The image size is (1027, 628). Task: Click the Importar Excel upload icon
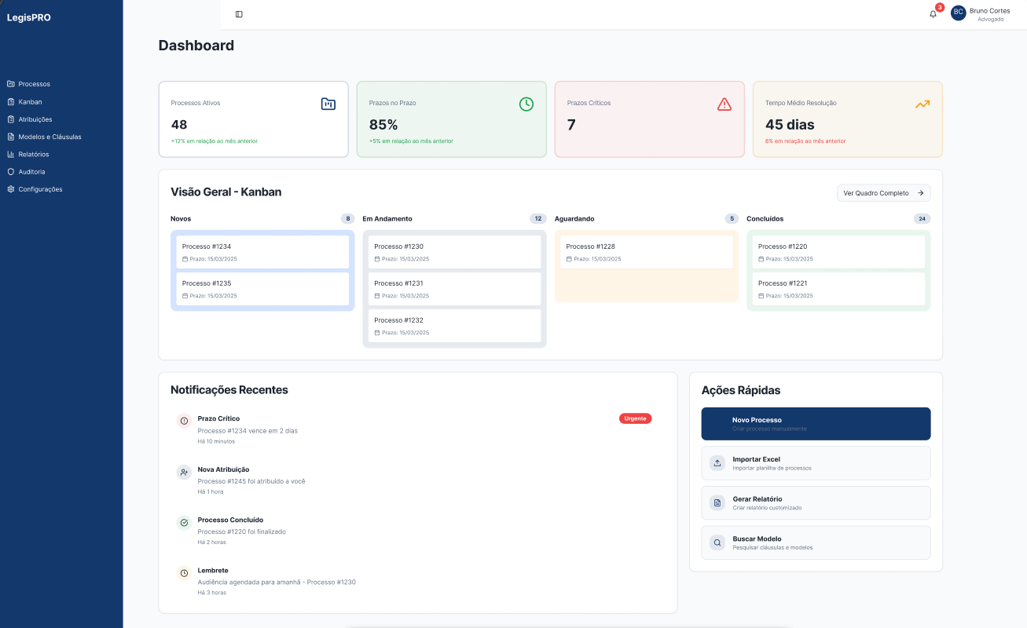click(717, 463)
